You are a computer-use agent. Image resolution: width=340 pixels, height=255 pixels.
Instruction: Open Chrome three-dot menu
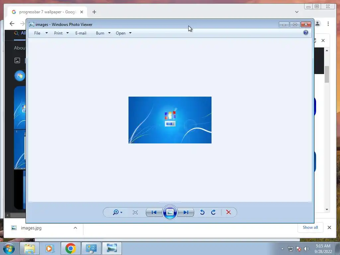pos(328,24)
